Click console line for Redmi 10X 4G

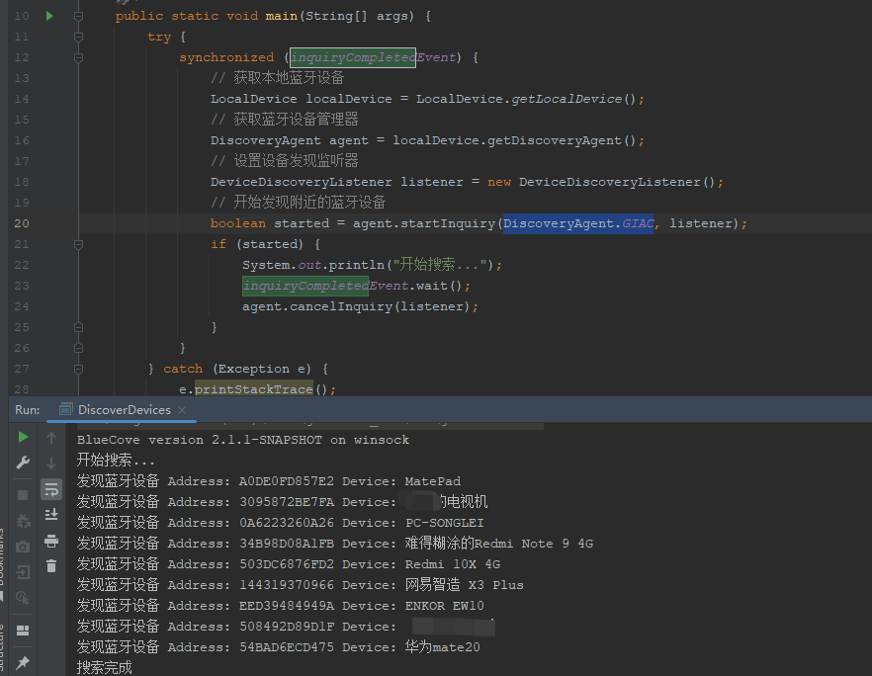(289, 563)
